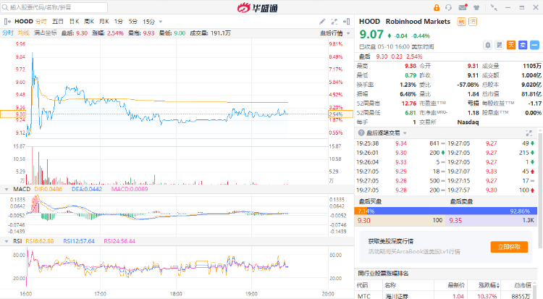This screenshot has height=299, width=543.
Task: Click the compact mode arrows icon
Action: click(494, 8)
